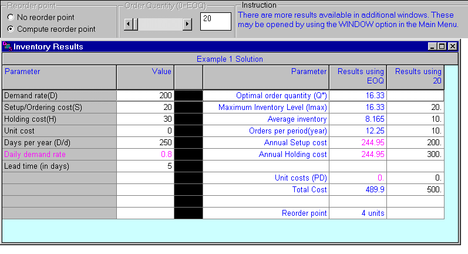Screen dimensions: 468x254
Task: Click the Results using EOQ column header
Action: 358,76
